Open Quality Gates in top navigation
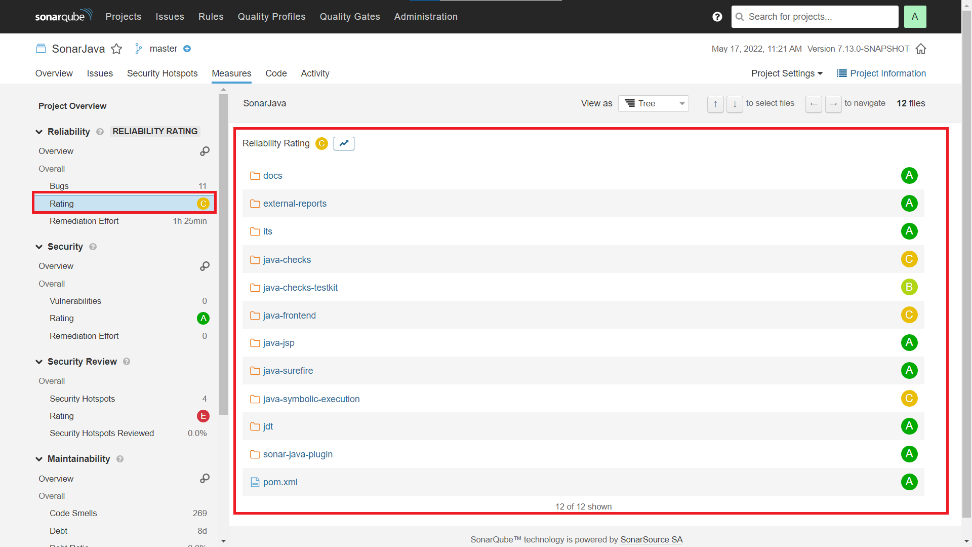This screenshot has height=547, width=972. [x=350, y=17]
